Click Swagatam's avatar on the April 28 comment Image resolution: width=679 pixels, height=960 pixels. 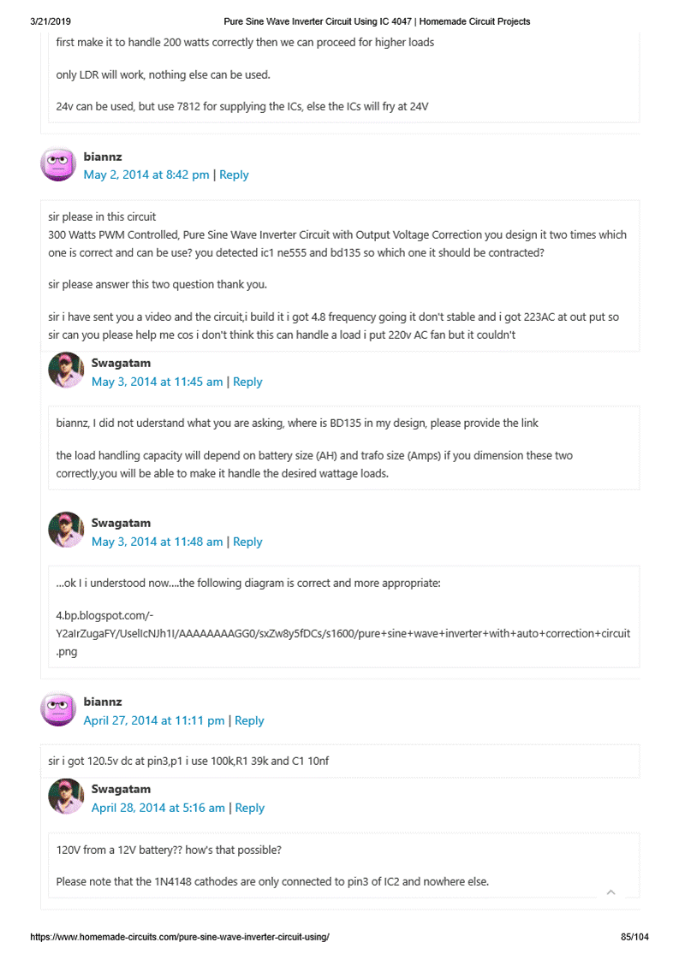66,797
